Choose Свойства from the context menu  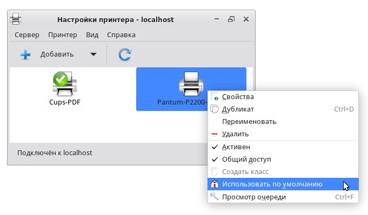pos(283,97)
